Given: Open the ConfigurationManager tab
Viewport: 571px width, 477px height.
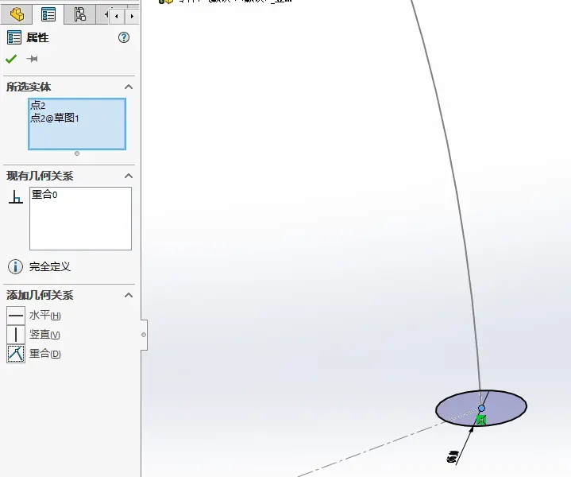Looking at the screenshot, I should (79, 14).
